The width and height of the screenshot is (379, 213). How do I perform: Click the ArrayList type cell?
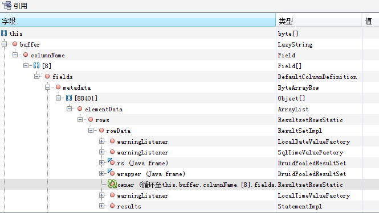click(x=319, y=109)
